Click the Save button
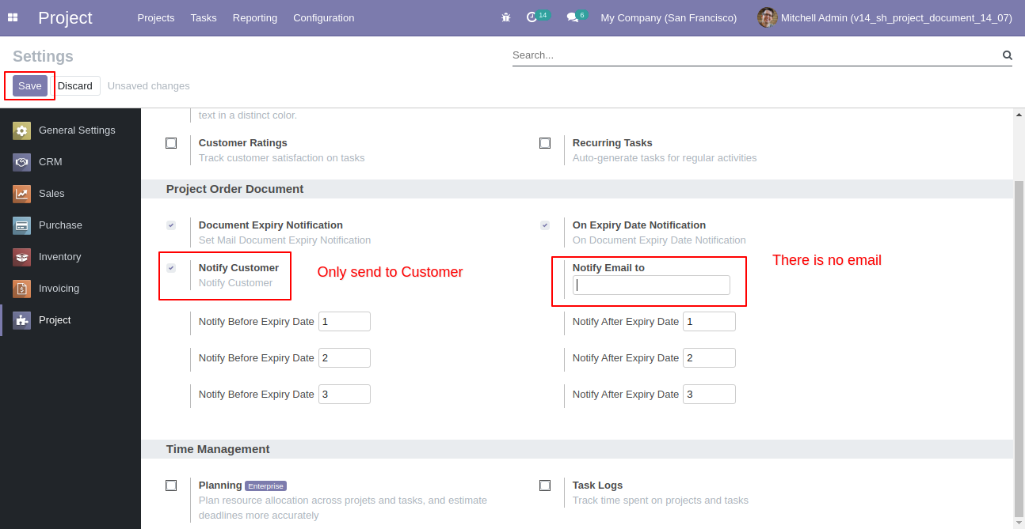 (x=30, y=85)
